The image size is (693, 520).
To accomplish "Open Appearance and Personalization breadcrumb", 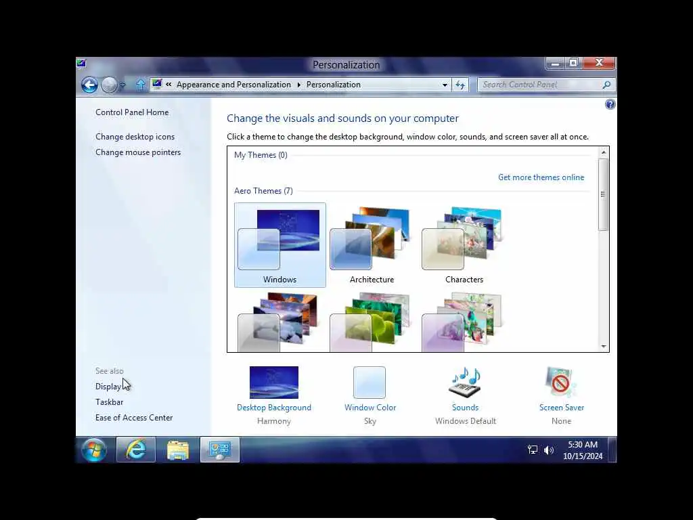I will (x=233, y=85).
